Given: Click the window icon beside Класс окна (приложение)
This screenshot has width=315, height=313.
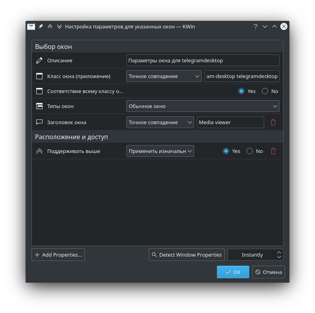Looking at the screenshot, I should click(39, 76).
